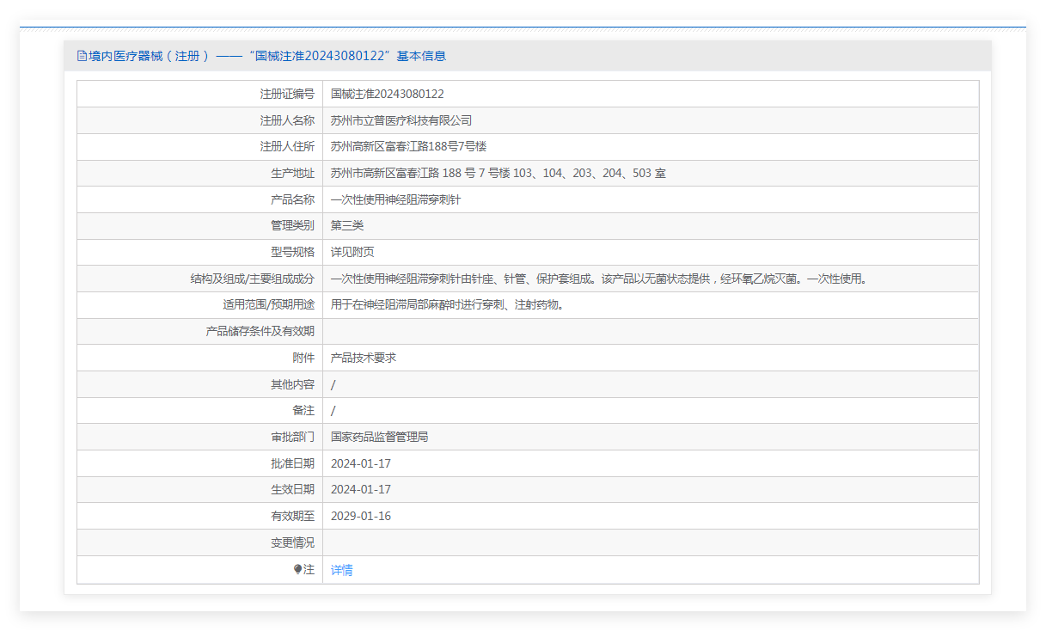Screen dimensions: 1046x631
Task: Click the document icon before 境内医疗器械
Action: (82, 56)
